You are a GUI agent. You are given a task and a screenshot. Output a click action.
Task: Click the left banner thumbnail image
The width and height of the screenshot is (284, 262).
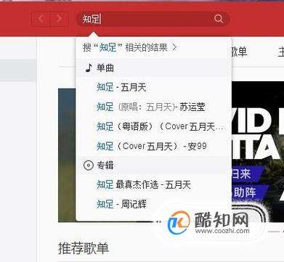pos(67,155)
